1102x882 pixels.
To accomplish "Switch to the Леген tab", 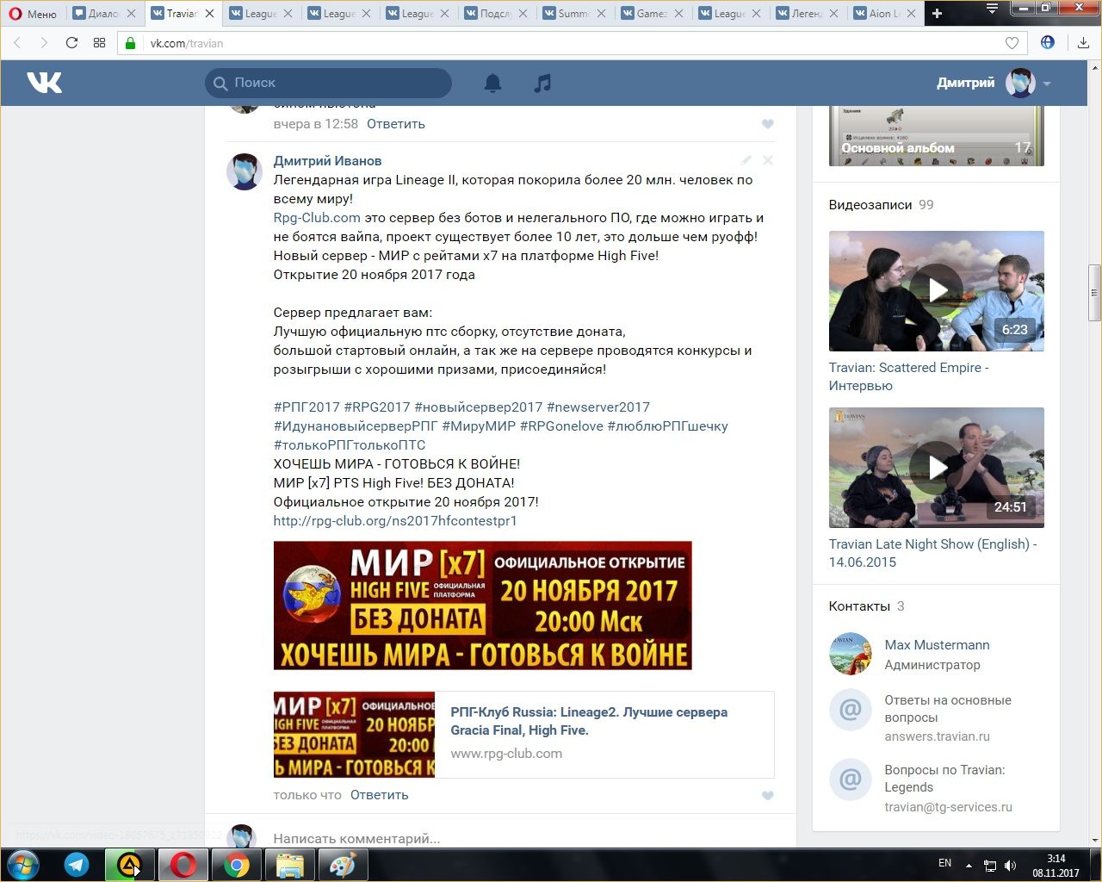I will coord(808,13).
